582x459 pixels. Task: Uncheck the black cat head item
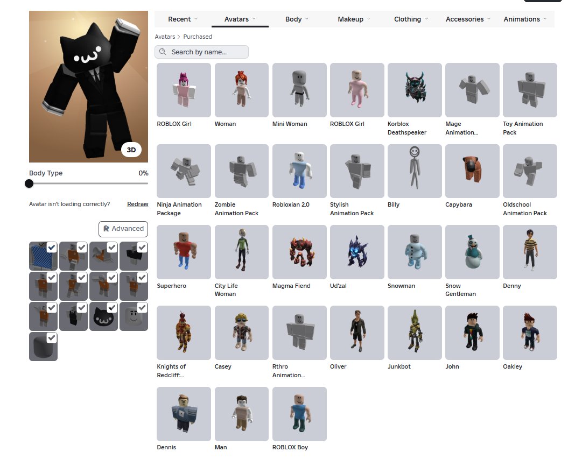tap(112, 308)
